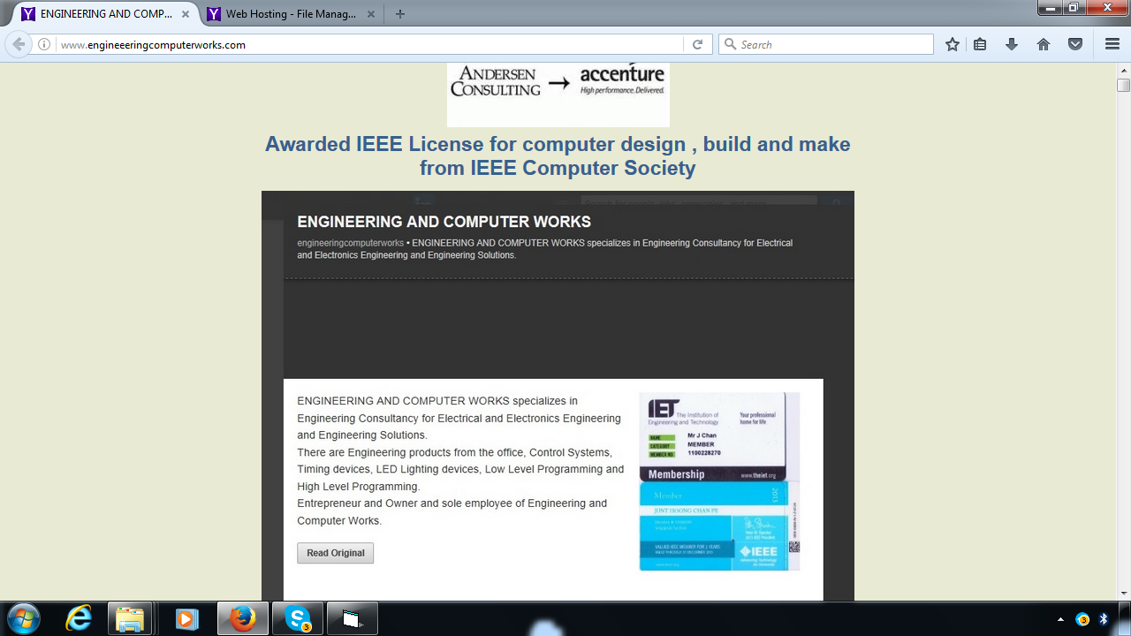Switch to Engineering and Computer Works tab
Screen dimensions: 1131x636
point(106,14)
